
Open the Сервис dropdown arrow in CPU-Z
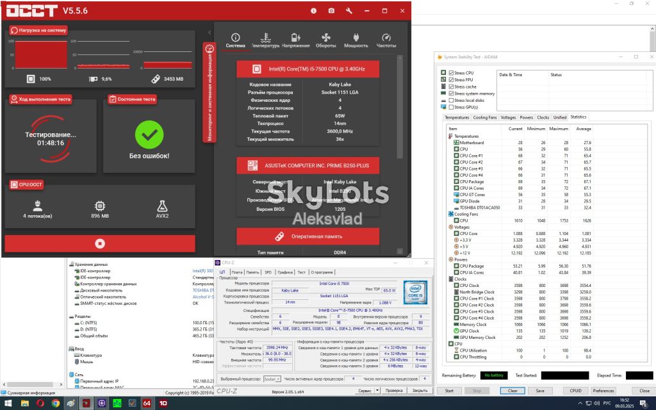[x=377, y=391]
